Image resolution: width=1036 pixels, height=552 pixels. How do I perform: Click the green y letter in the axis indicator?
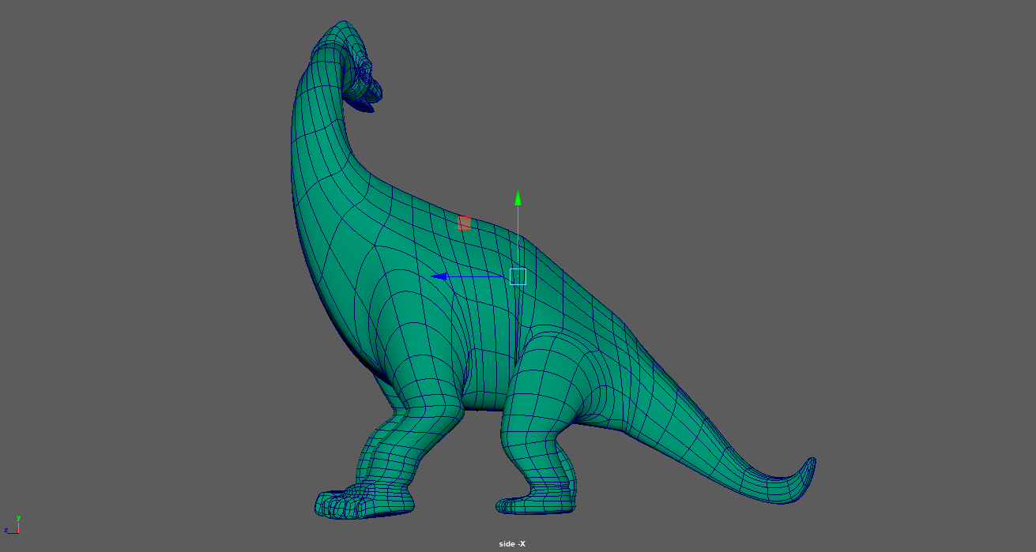pyautogui.click(x=18, y=518)
